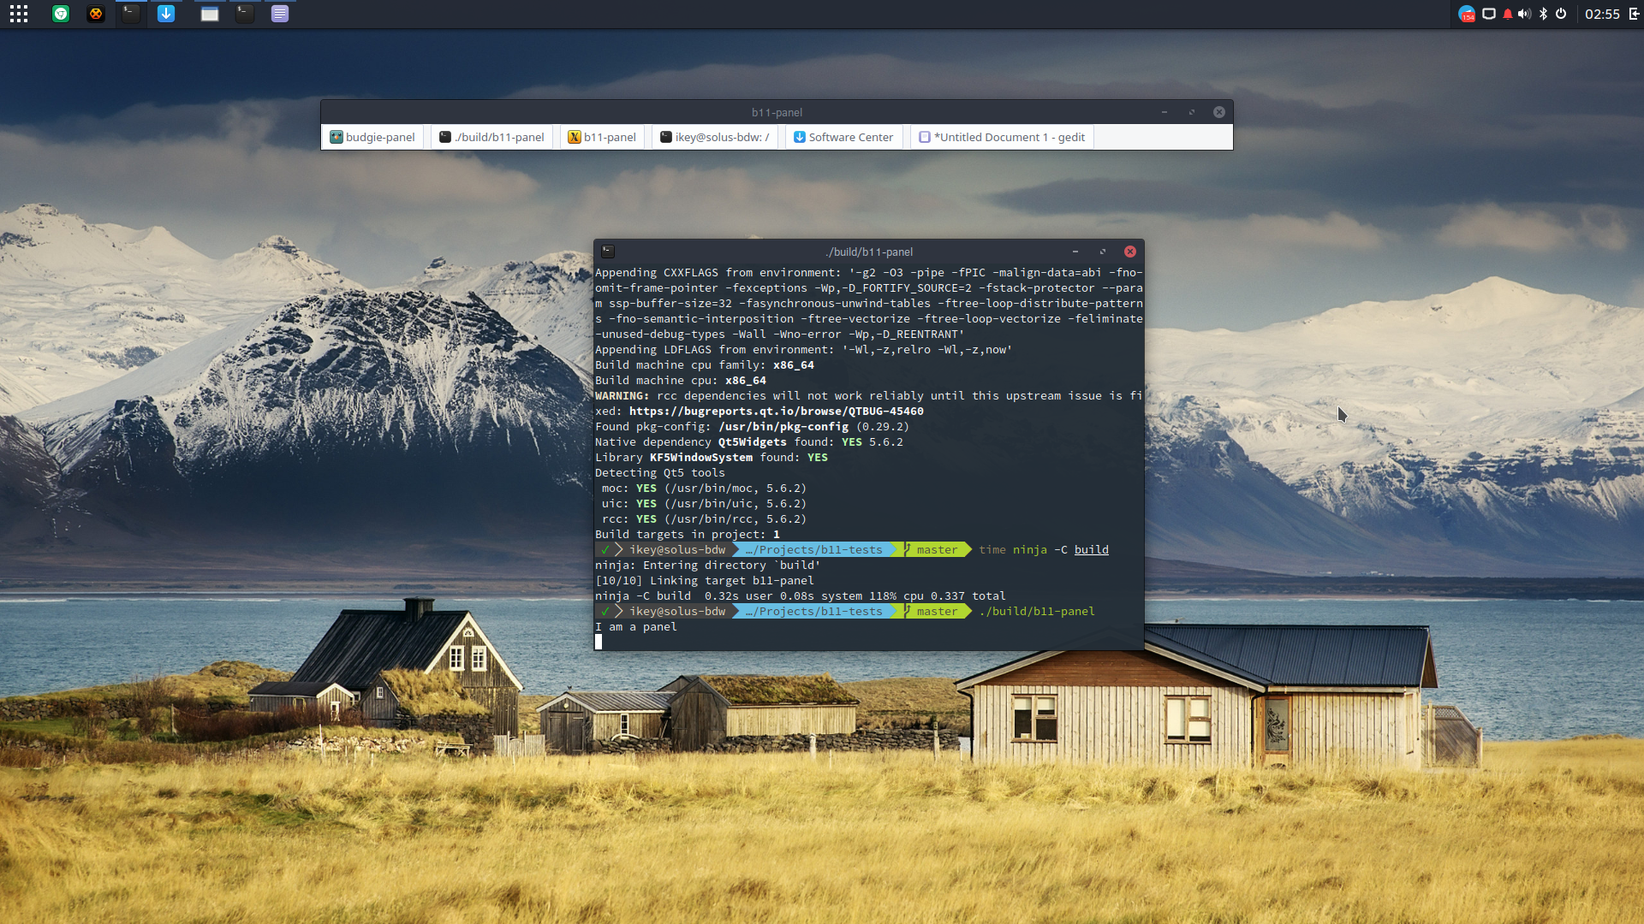
Task: Click the QTBUG-45460 bug report URL
Action: (x=777, y=412)
